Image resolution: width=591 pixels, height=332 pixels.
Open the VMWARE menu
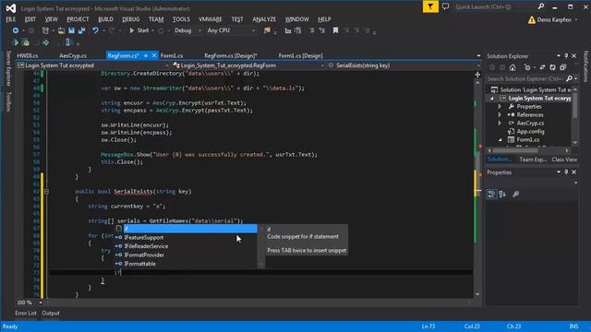pos(211,19)
